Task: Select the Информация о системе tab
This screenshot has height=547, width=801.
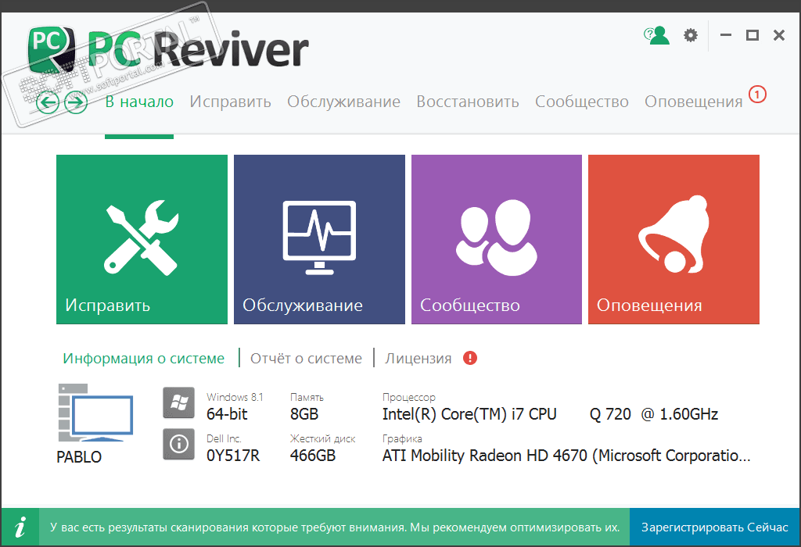Action: pos(144,358)
